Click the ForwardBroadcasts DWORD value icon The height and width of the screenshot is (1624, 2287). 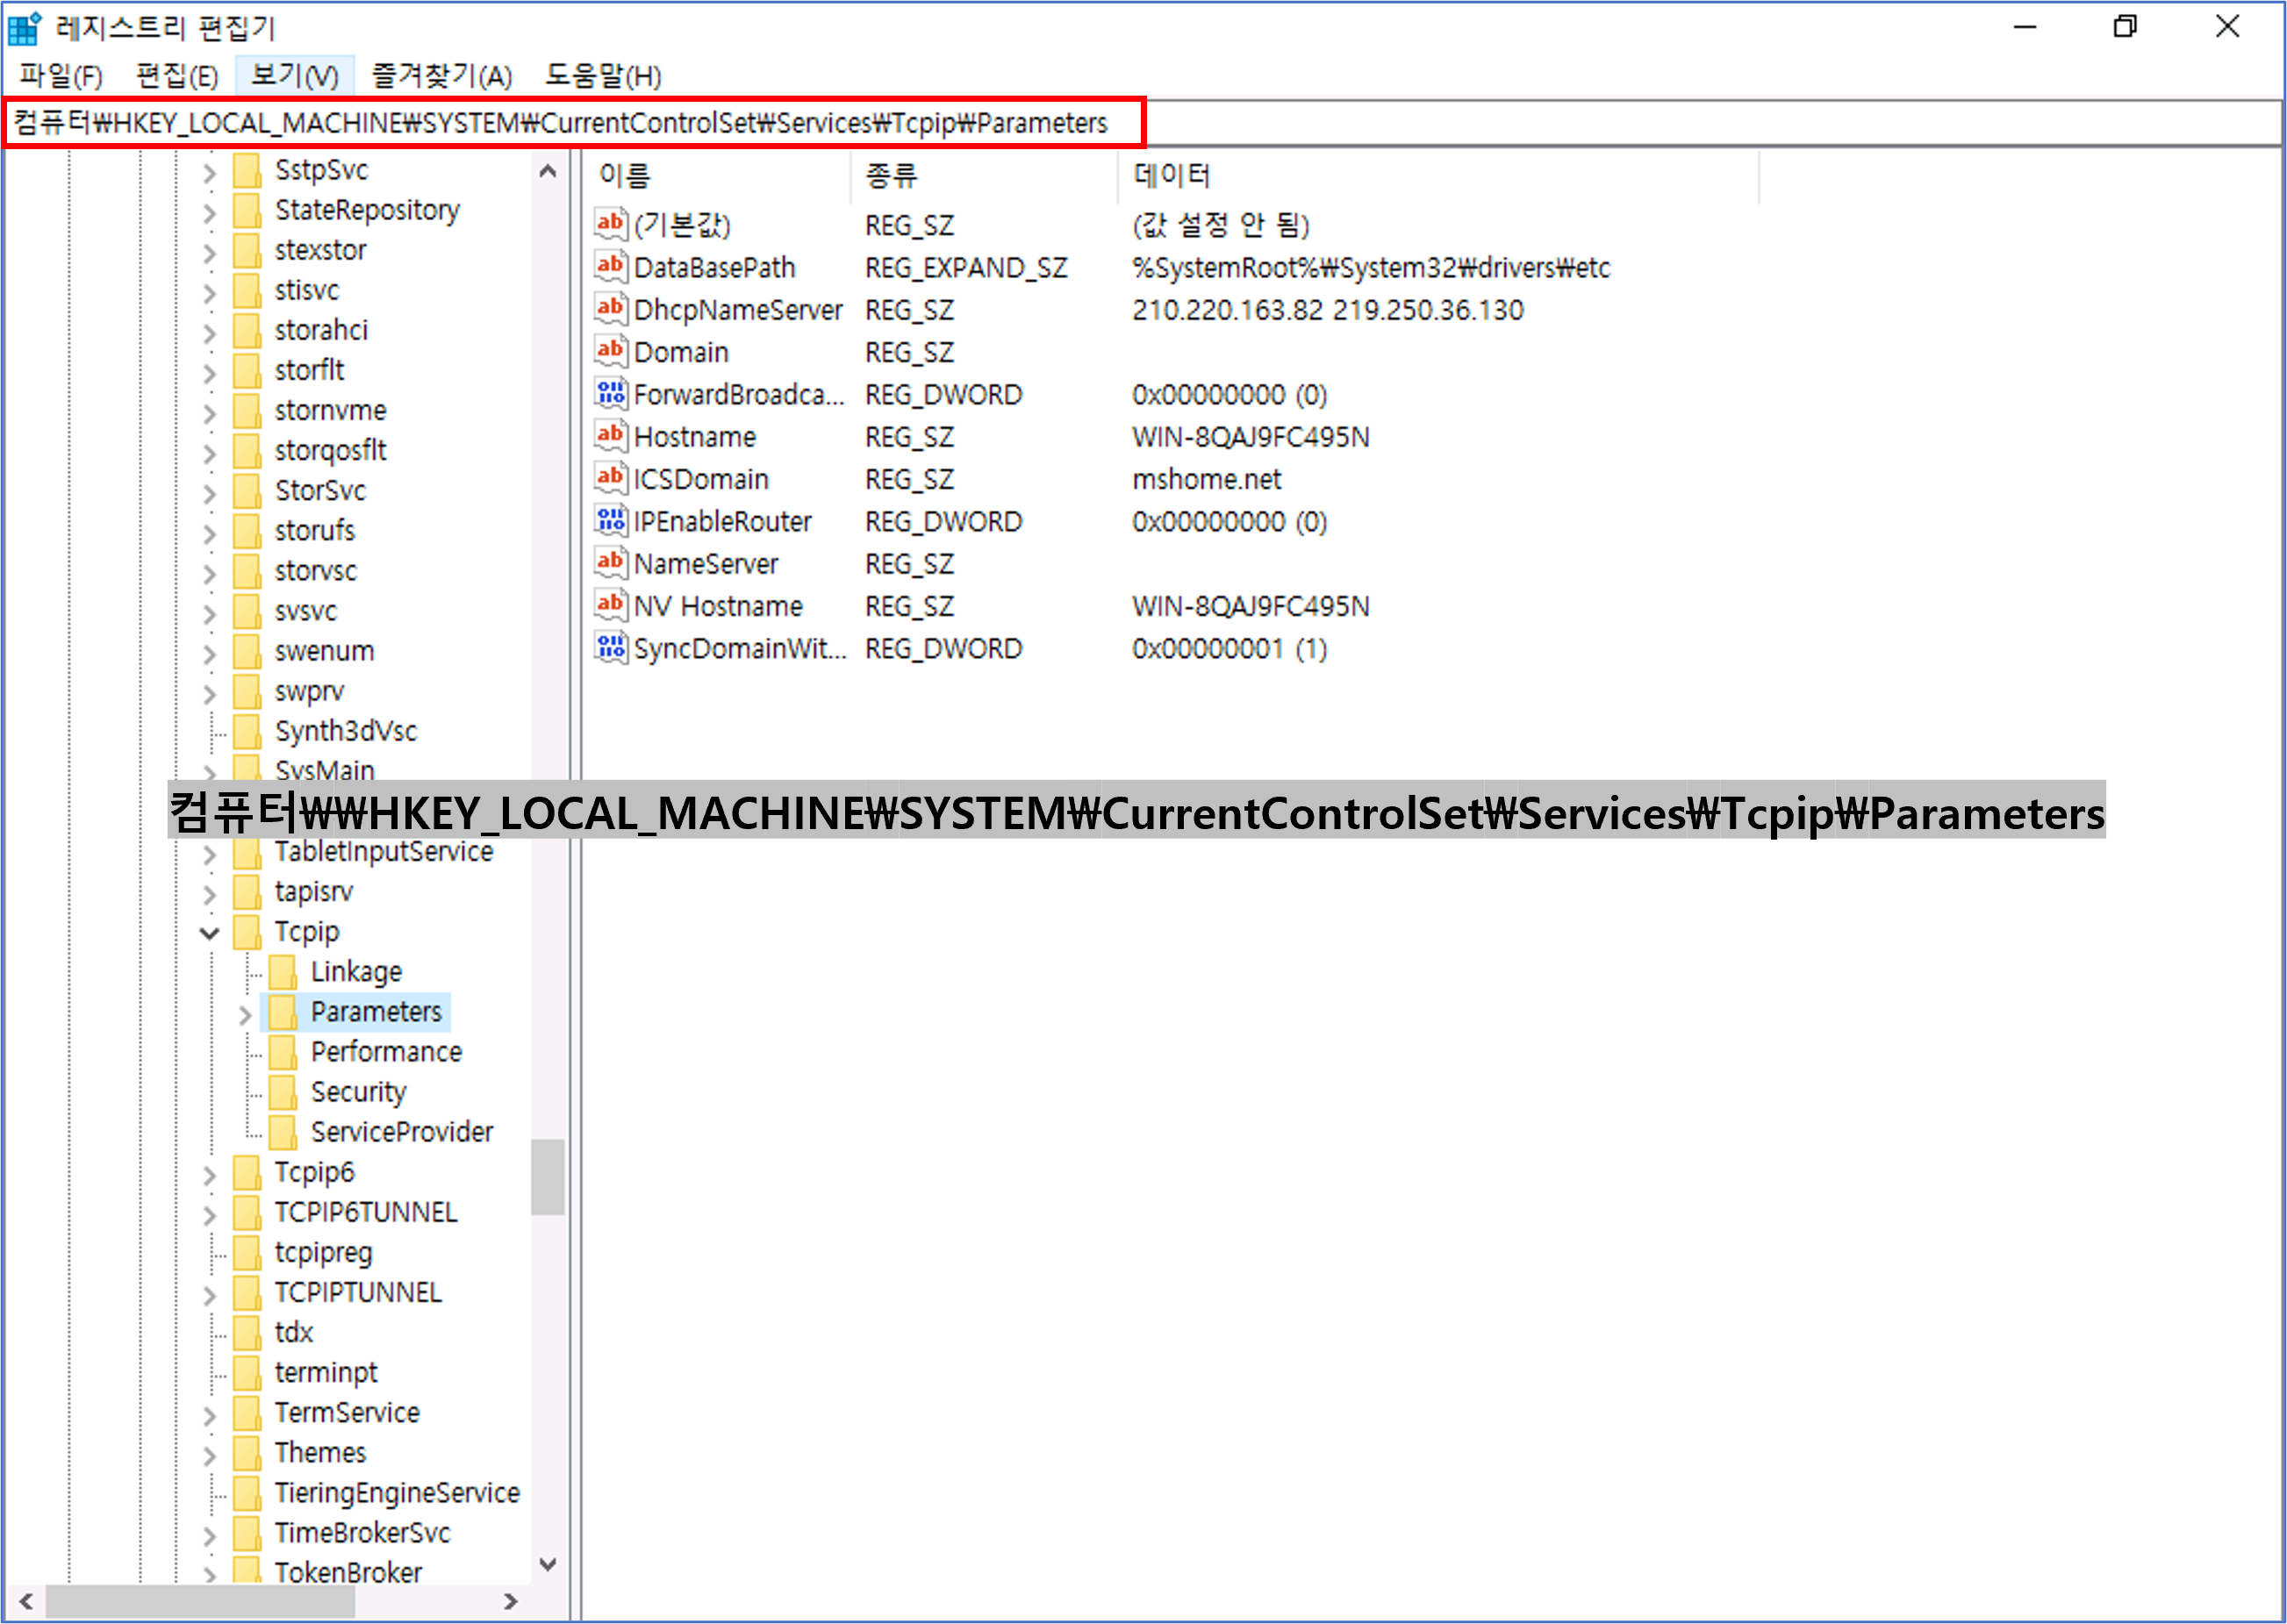pos(610,394)
